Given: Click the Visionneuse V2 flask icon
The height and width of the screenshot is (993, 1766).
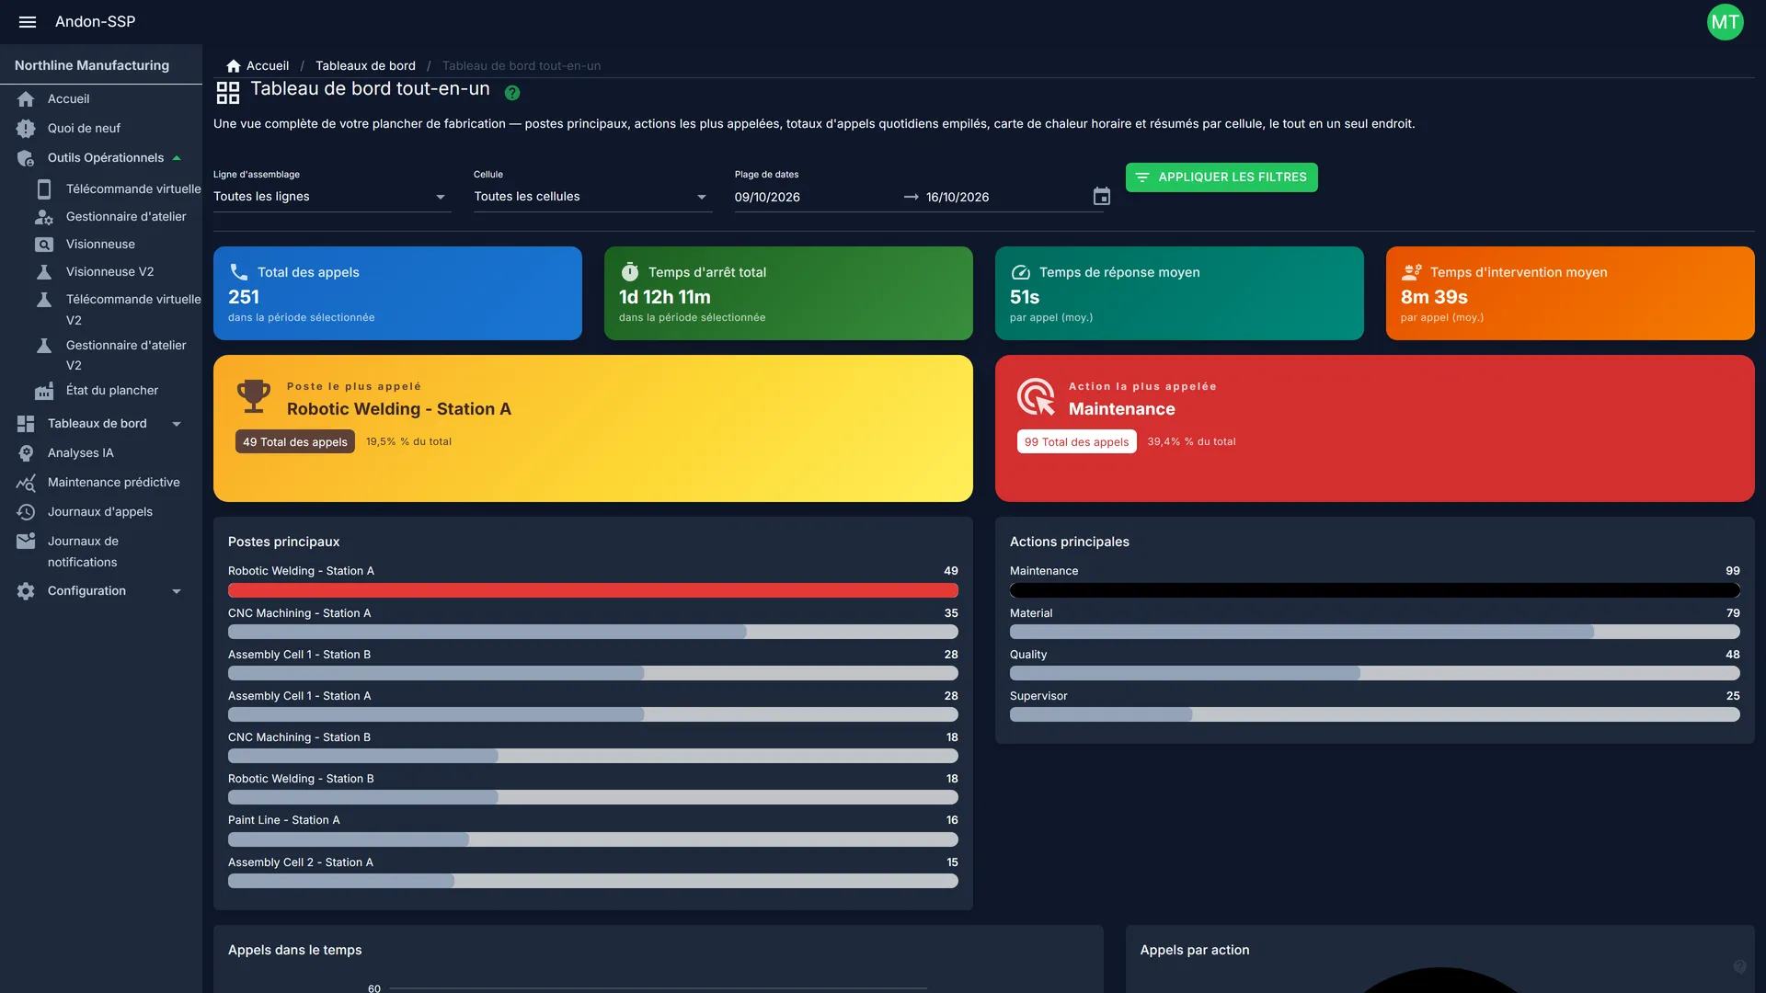Looking at the screenshot, I should tap(44, 272).
